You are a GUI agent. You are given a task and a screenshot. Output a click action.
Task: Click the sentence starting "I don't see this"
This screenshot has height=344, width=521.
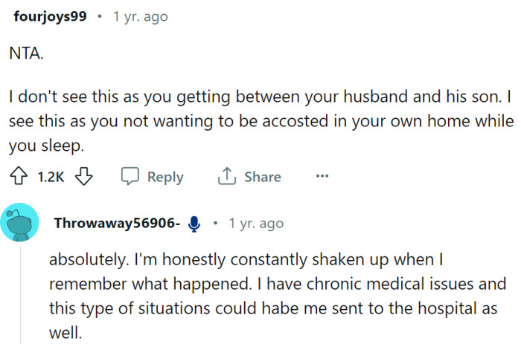click(253, 97)
